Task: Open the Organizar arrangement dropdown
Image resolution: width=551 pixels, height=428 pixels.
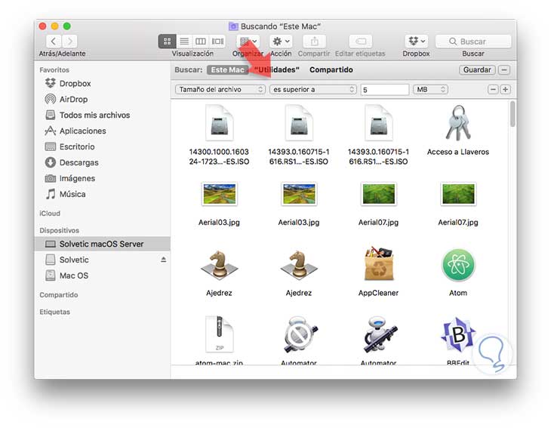Action: (248, 42)
